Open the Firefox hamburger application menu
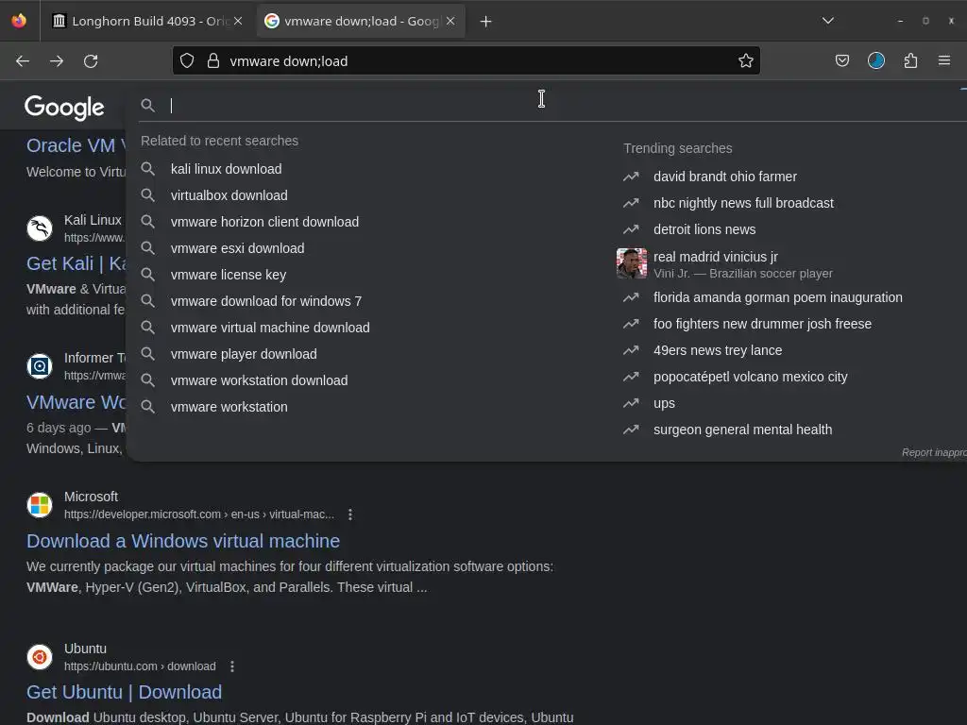Screen dimensions: 967x725 pyautogui.click(x=943, y=60)
